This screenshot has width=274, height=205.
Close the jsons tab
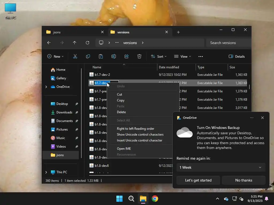pyautogui.click(x=102, y=32)
